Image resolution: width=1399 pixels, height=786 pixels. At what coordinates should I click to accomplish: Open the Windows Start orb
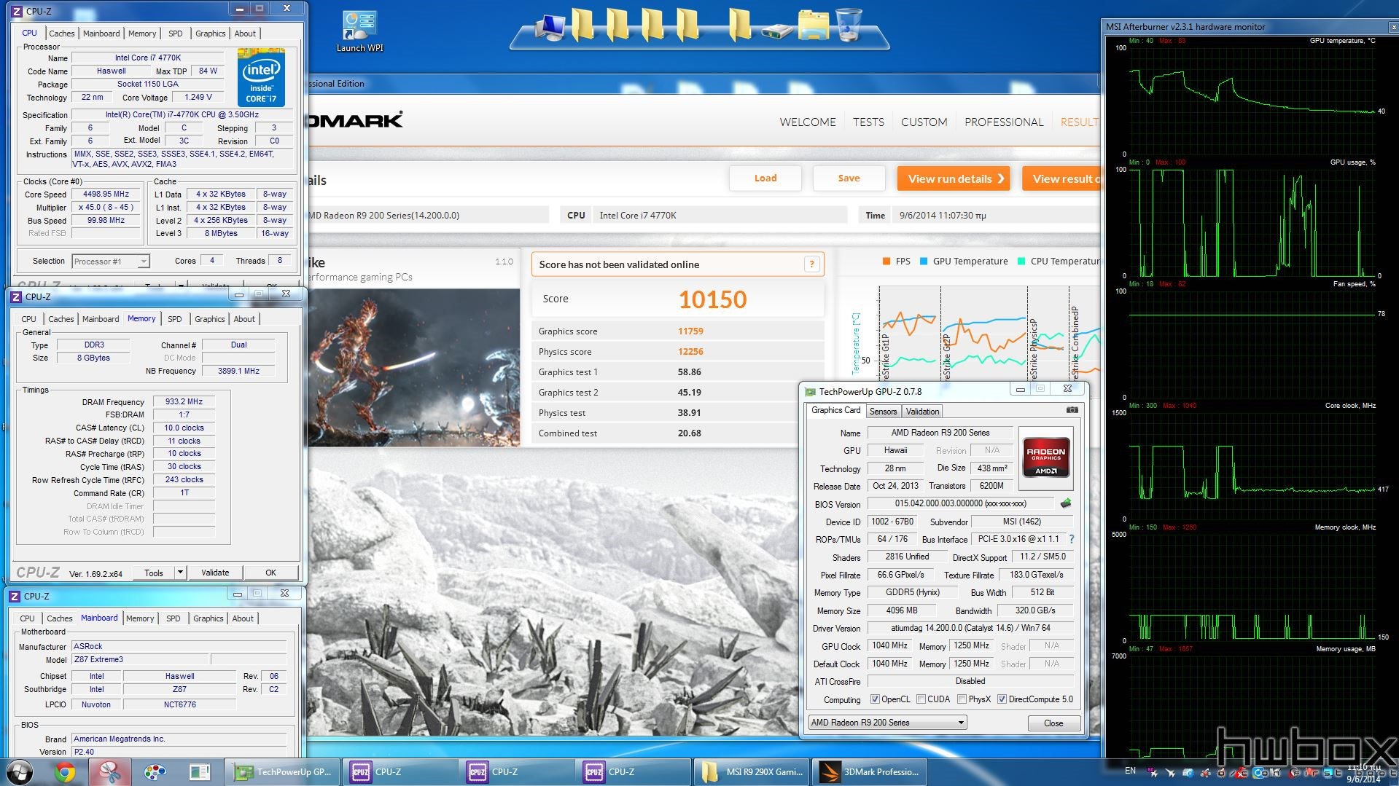[x=20, y=771]
